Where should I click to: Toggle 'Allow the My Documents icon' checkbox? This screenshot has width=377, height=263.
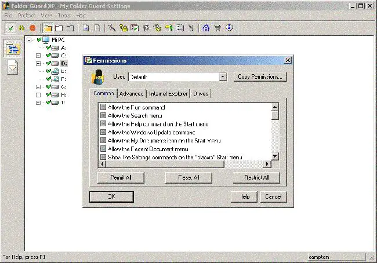[103, 140]
